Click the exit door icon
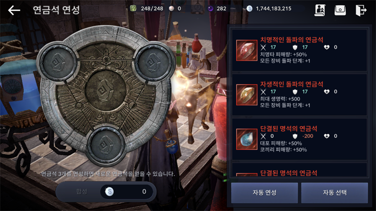376x211 pixels. (x=361, y=10)
